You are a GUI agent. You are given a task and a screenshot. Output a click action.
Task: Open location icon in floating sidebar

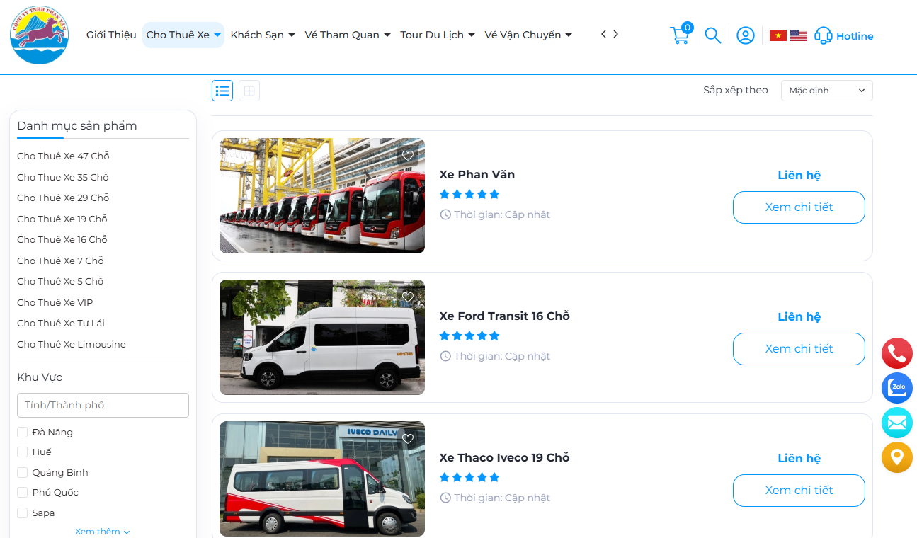896,457
